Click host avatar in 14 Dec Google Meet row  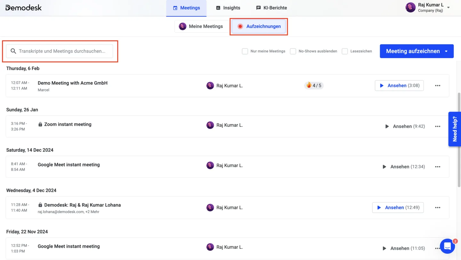210,165
